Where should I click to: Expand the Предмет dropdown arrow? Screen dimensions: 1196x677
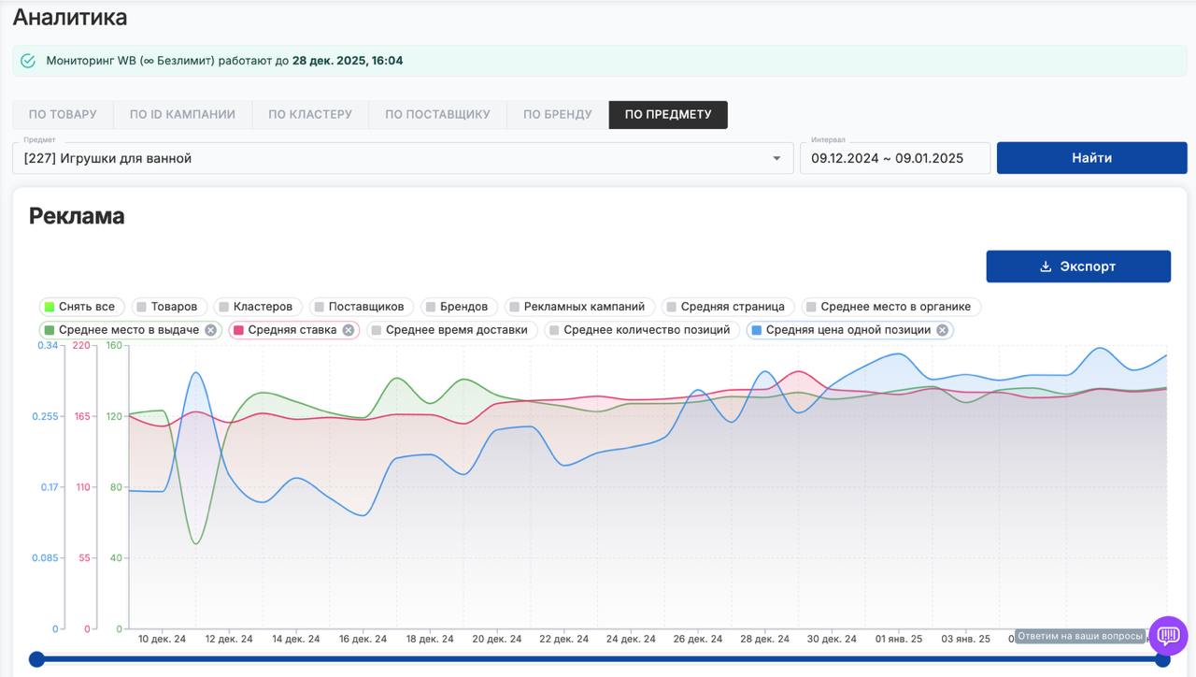(776, 159)
